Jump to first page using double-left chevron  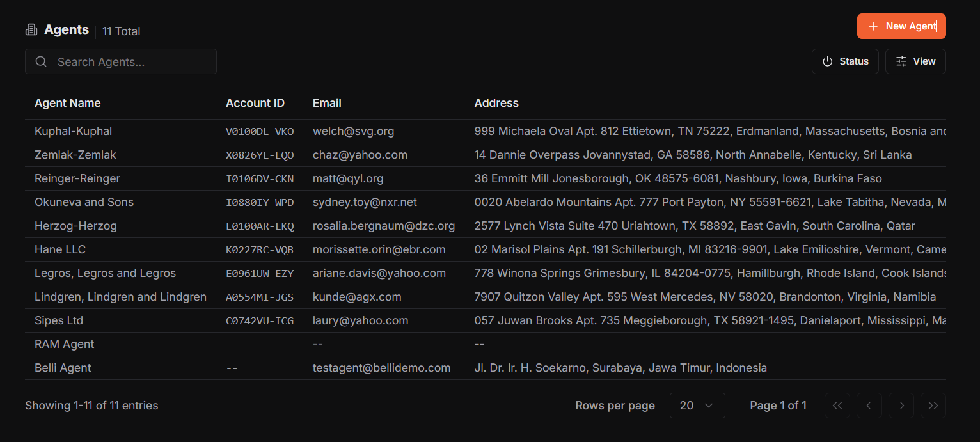coord(837,405)
